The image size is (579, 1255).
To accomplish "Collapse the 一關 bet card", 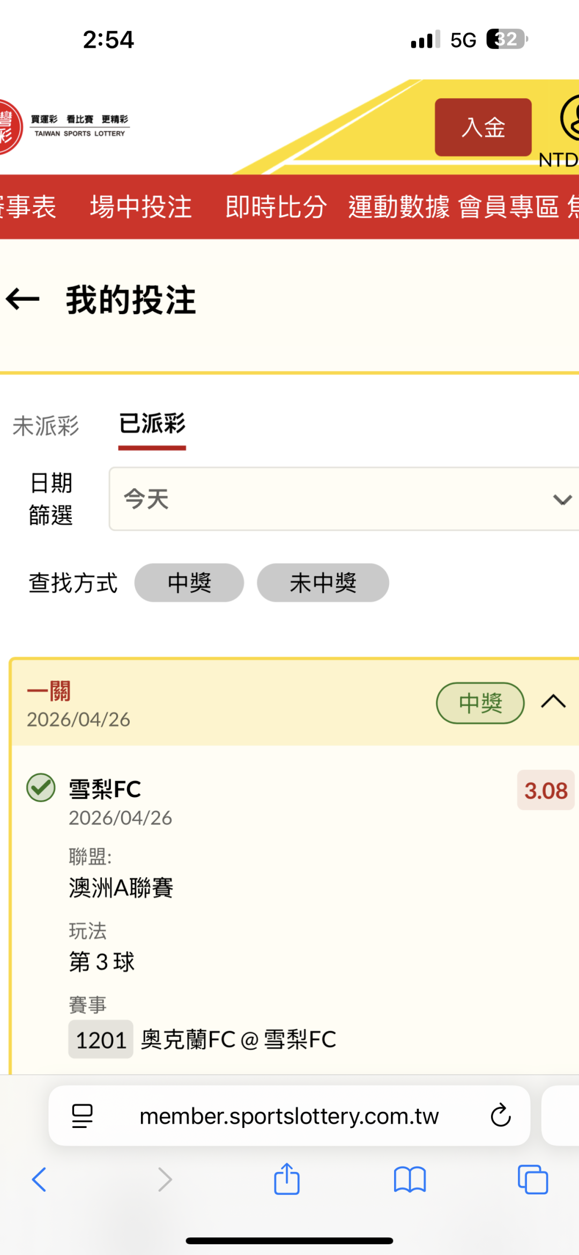I will pyautogui.click(x=553, y=702).
